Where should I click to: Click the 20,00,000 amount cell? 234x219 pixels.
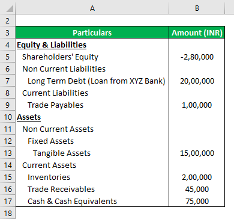197,81
